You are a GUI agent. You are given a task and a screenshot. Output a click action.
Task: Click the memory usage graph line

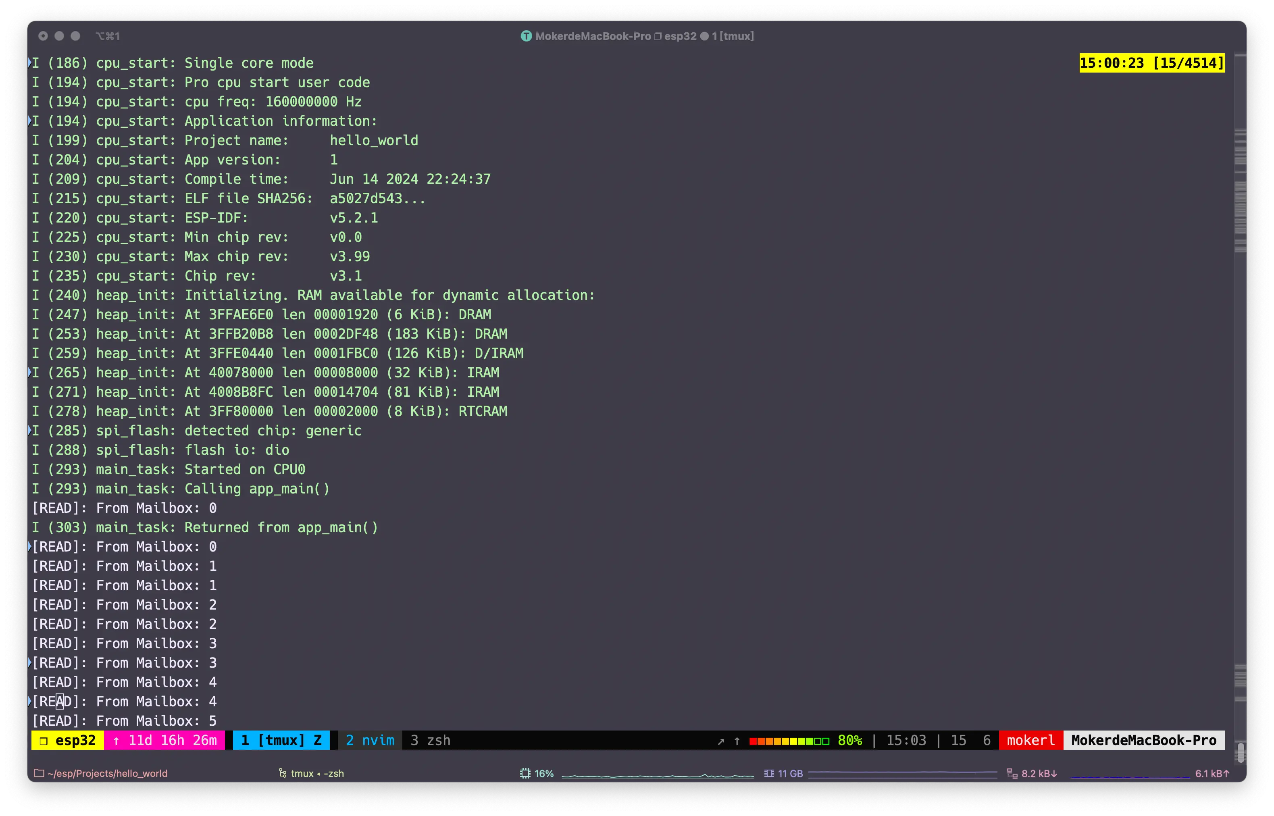(x=902, y=774)
